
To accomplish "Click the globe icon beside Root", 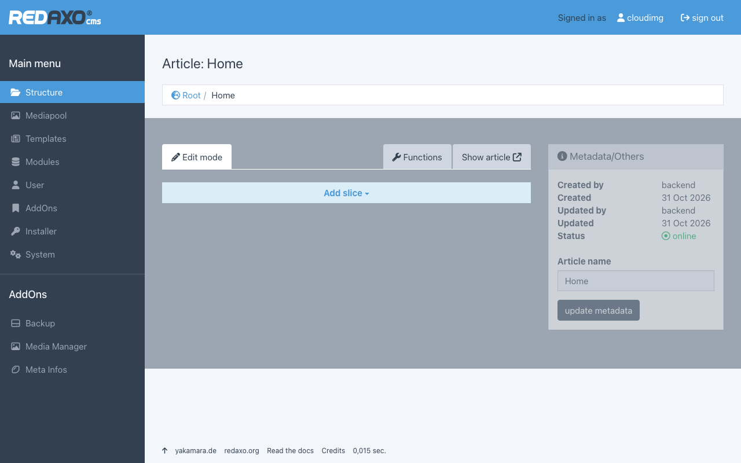I will point(176,95).
